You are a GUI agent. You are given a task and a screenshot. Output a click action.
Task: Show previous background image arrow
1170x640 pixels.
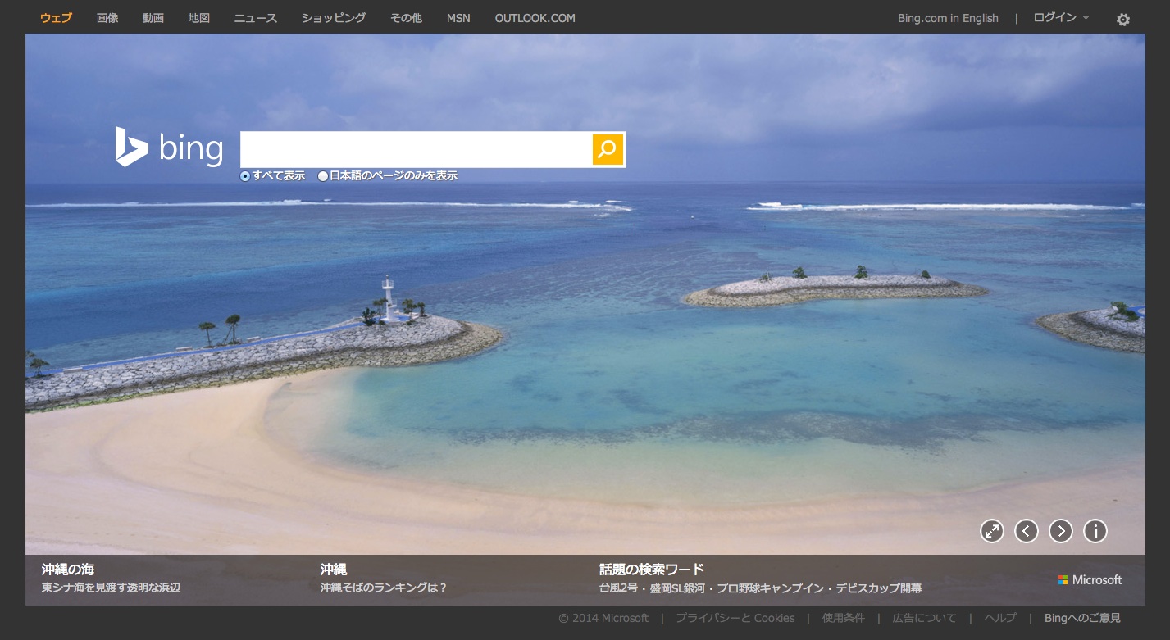(x=1027, y=531)
